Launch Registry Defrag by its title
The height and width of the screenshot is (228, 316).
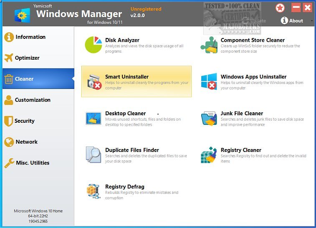(125, 187)
